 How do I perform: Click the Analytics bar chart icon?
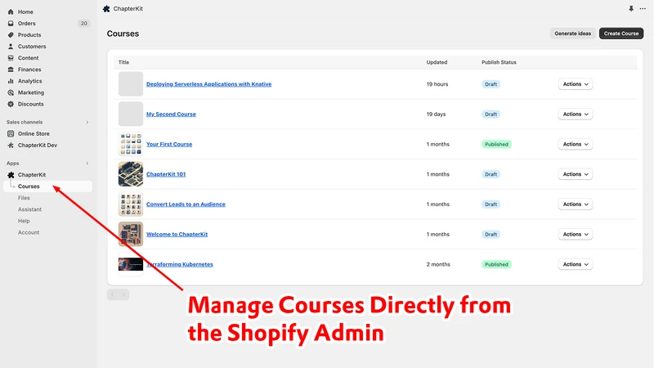[11, 81]
